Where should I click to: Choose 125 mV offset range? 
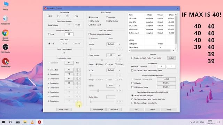pyautogui.click(x=97, y=64)
